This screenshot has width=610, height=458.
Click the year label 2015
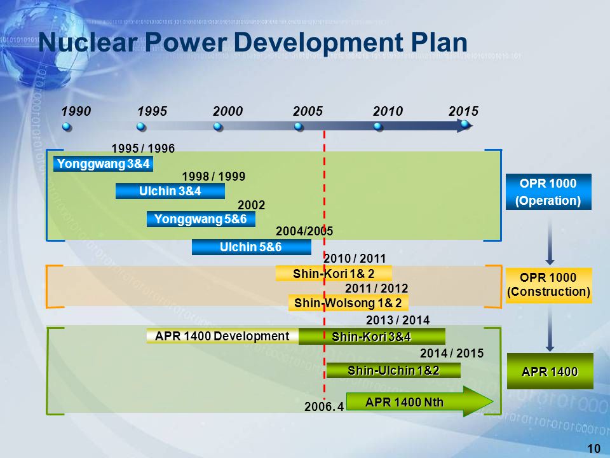pos(463,111)
